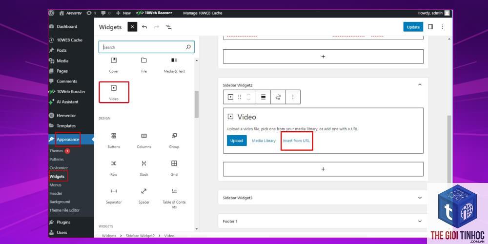488x244 pixels.
Task: Insert File block
Action: 144,65
